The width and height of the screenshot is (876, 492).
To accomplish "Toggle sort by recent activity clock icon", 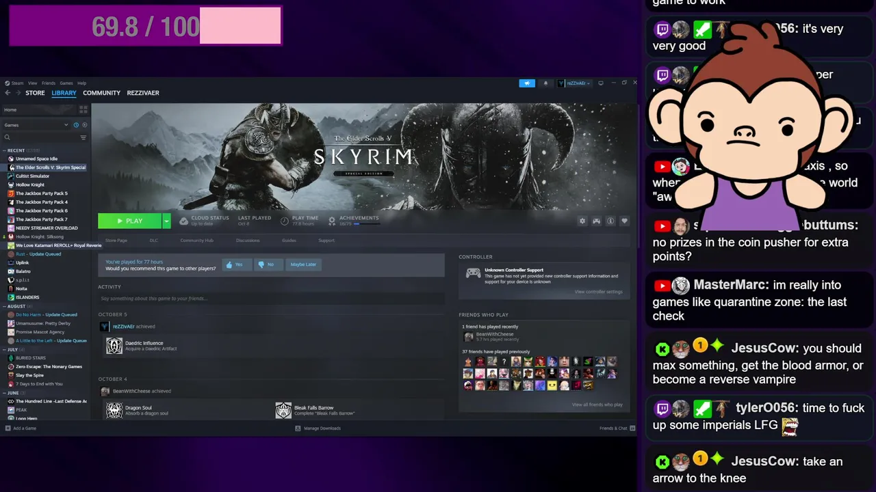I will coord(76,125).
